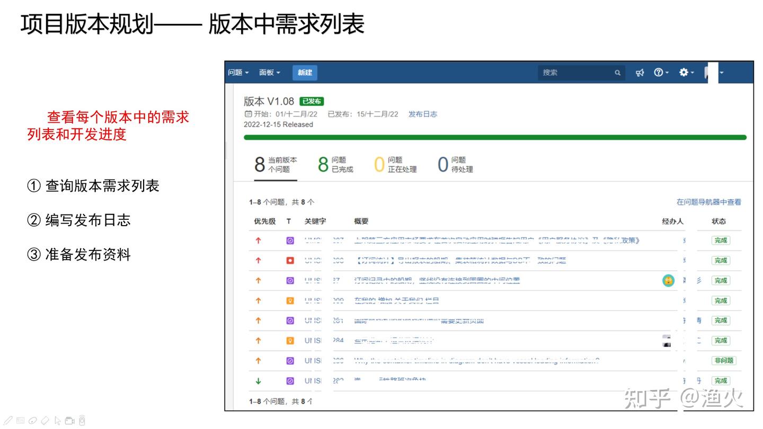
Task: Click the blue 新建 button
Action: (305, 73)
